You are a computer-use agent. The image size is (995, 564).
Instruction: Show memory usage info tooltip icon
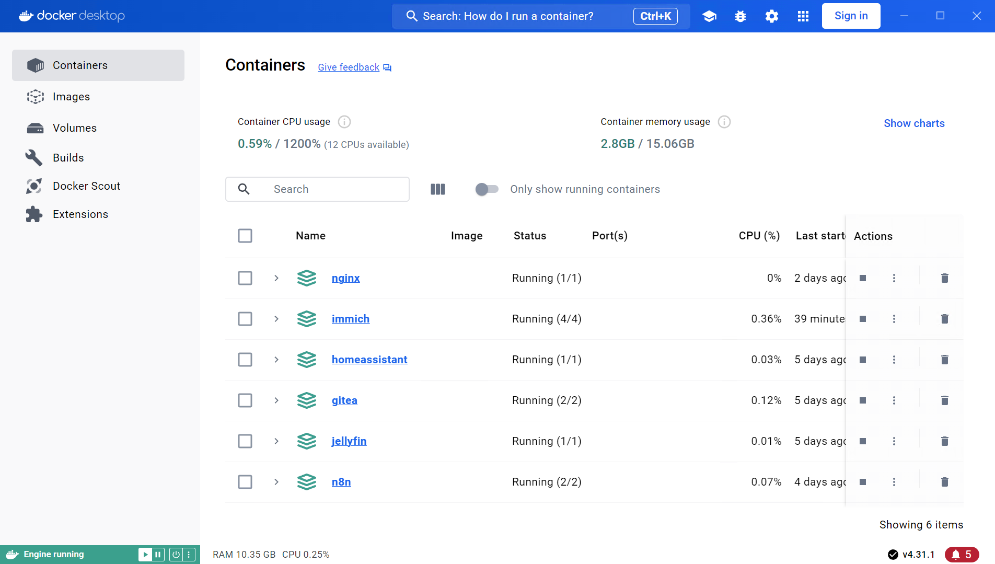click(x=724, y=122)
